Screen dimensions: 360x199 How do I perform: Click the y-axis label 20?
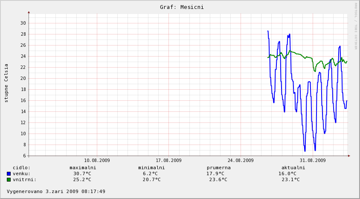(23, 78)
